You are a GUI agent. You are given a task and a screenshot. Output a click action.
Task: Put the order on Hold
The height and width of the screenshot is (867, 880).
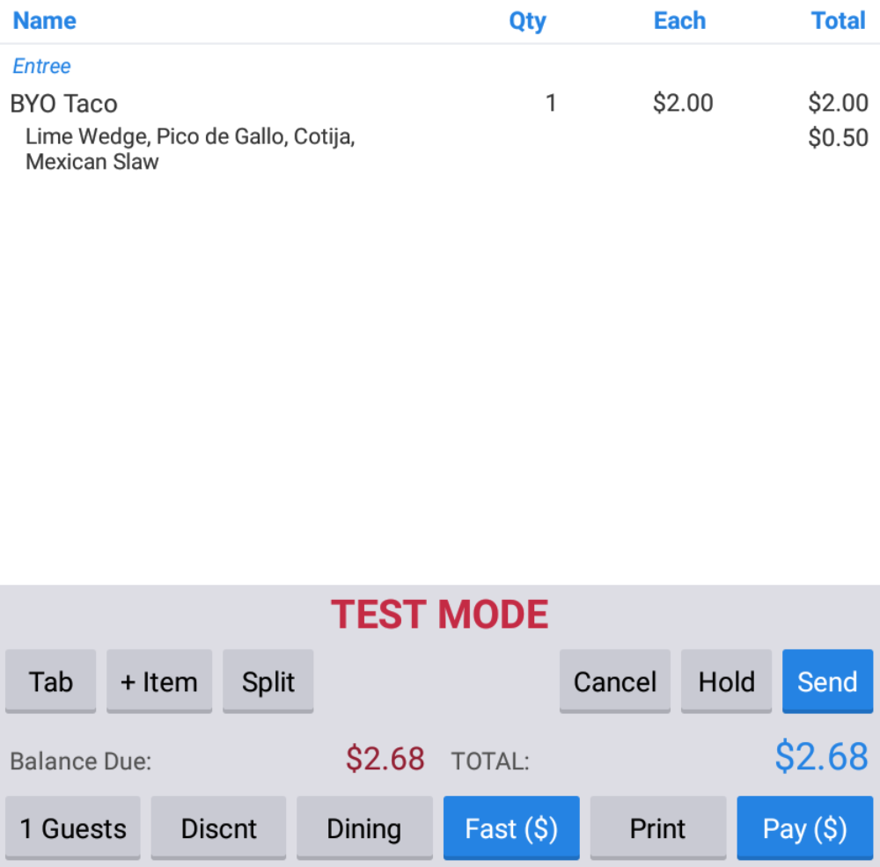coord(726,681)
